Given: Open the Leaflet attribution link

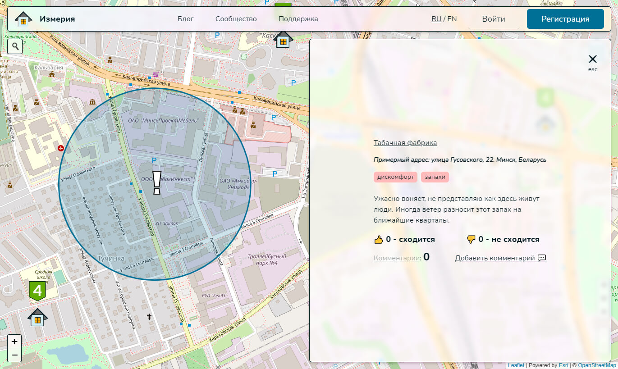Looking at the screenshot, I should [516, 365].
